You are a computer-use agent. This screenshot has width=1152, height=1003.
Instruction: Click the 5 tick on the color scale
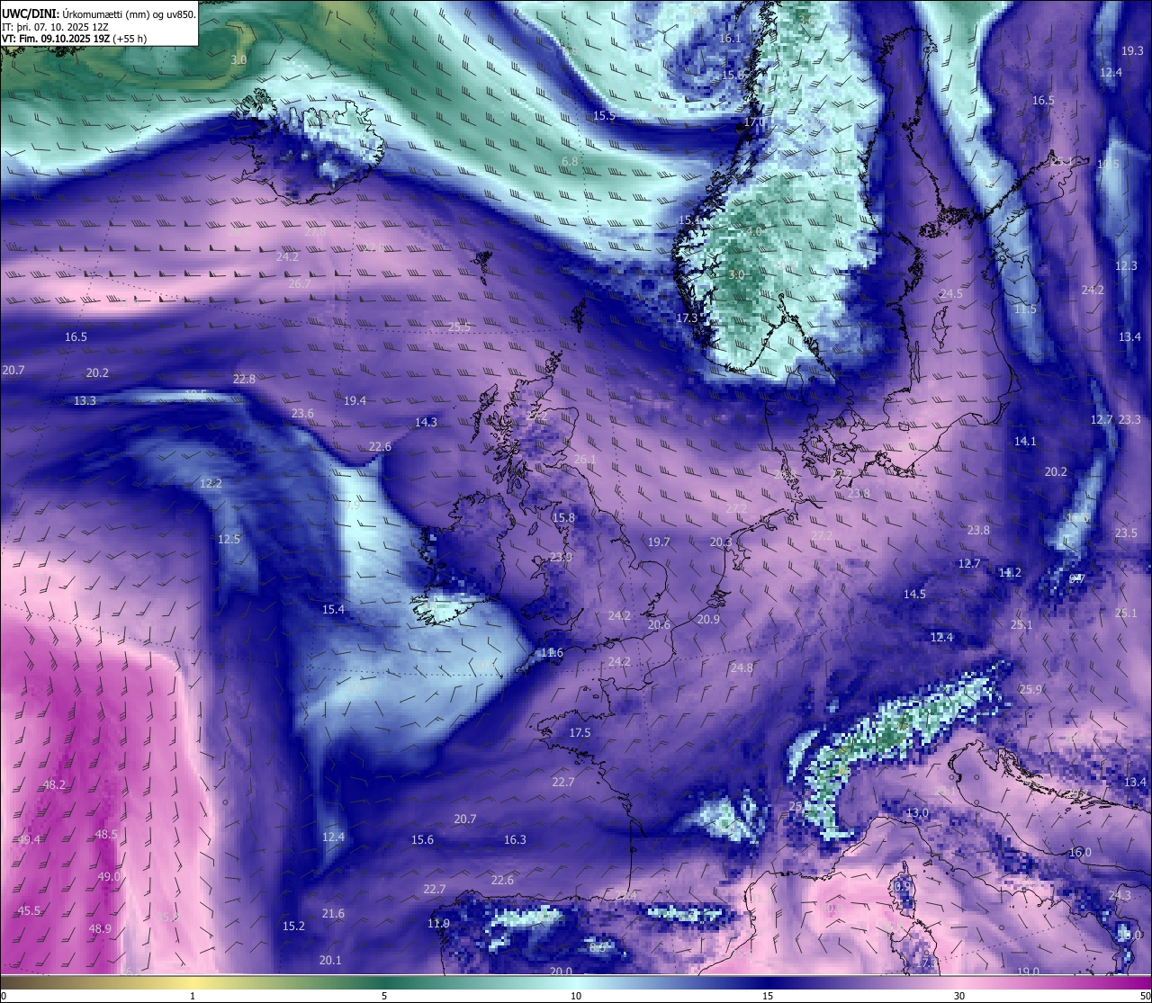(384, 996)
